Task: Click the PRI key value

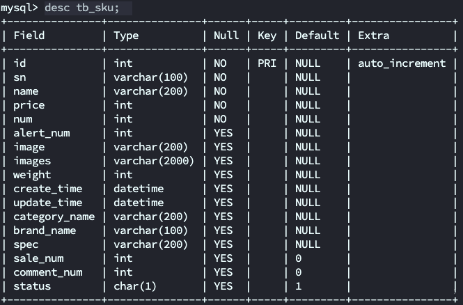Action: point(267,63)
